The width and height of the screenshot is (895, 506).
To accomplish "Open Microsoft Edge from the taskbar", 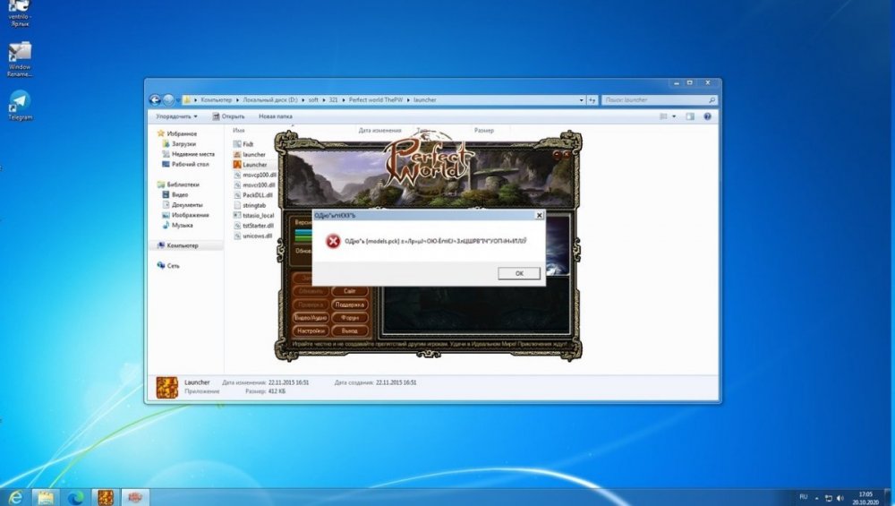I will pos(74,496).
